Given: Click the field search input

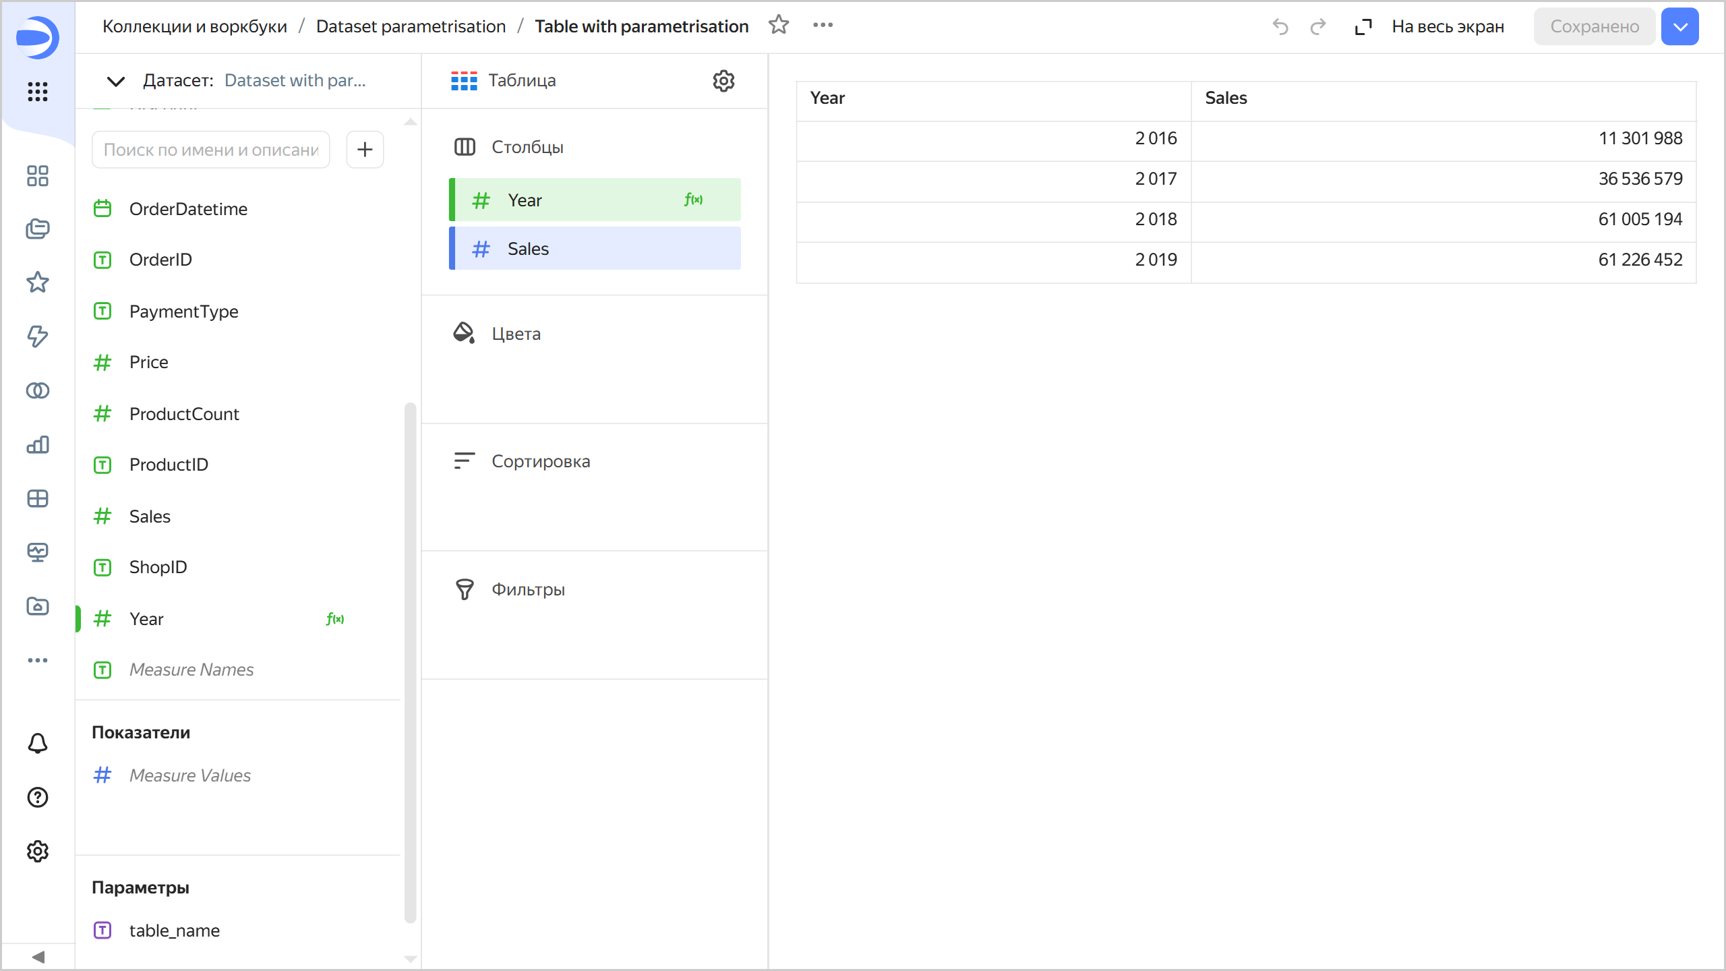Looking at the screenshot, I should 210,150.
